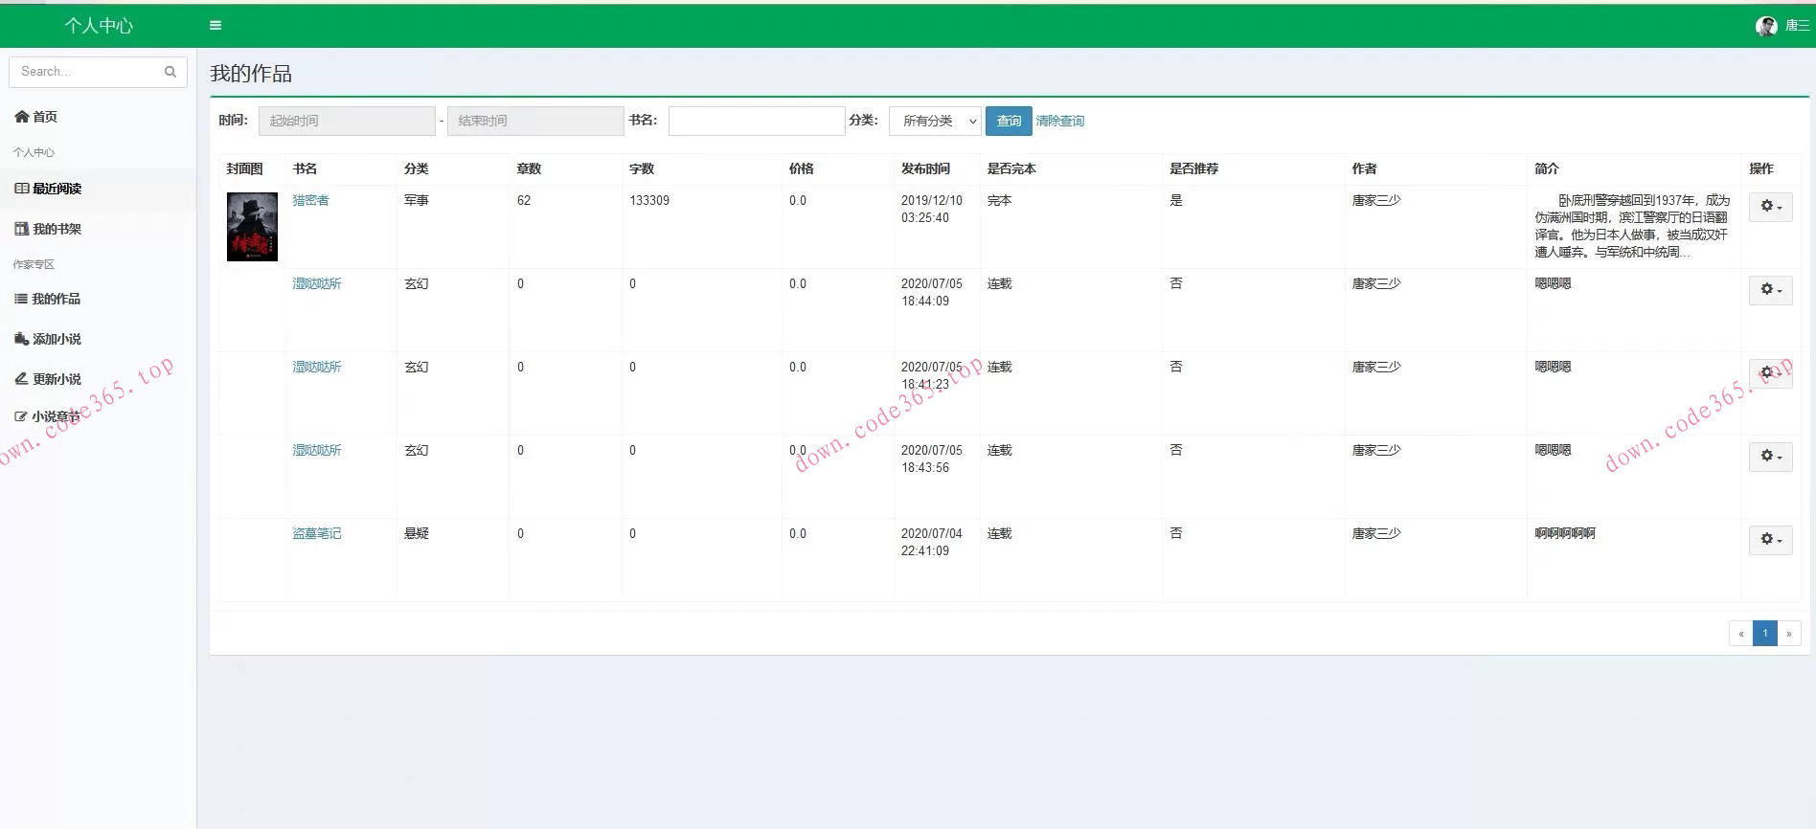Click the 起始时间 start date field

tap(347, 122)
